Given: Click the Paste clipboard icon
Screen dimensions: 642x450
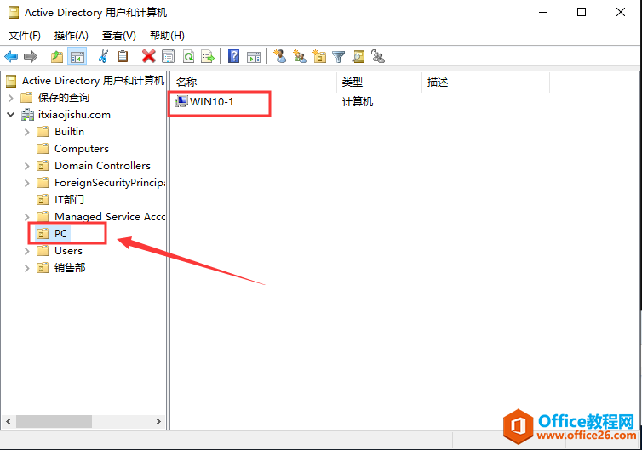Looking at the screenshot, I should pos(123,56).
